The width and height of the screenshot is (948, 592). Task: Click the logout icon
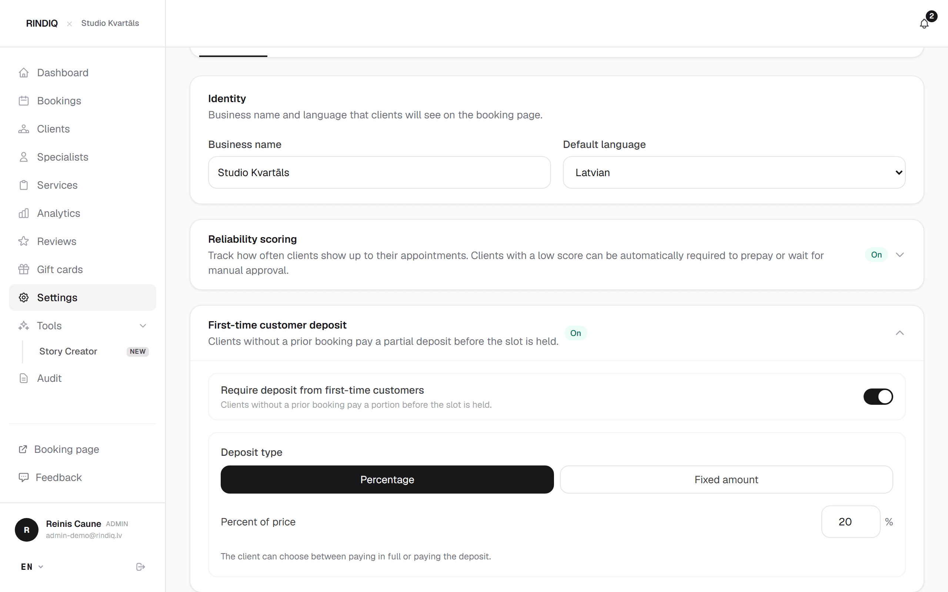click(x=141, y=567)
